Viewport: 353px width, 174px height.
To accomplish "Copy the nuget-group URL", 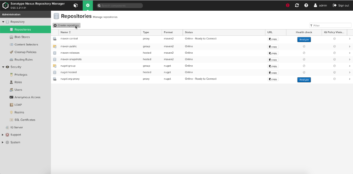I will (x=273, y=66).
